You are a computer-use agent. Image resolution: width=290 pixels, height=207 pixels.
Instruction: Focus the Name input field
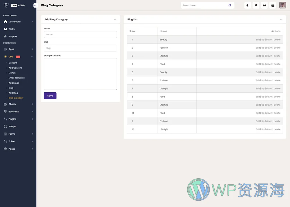[80, 34]
